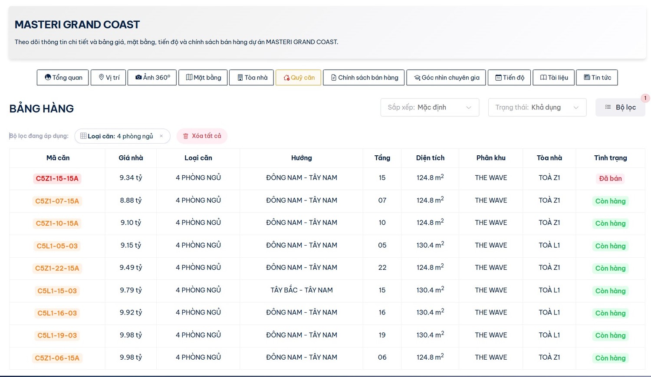Open unit C5Z1-07-15A details
This screenshot has width=651, height=377.
click(x=57, y=201)
